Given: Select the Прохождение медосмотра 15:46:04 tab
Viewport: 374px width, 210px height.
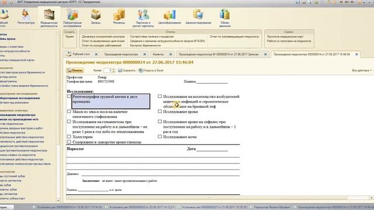Looking at the screenshot, I should [x=311, y=54].
